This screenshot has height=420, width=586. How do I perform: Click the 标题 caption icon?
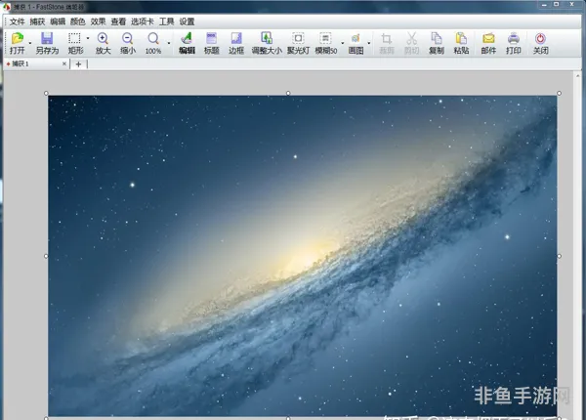coord(212,43)
